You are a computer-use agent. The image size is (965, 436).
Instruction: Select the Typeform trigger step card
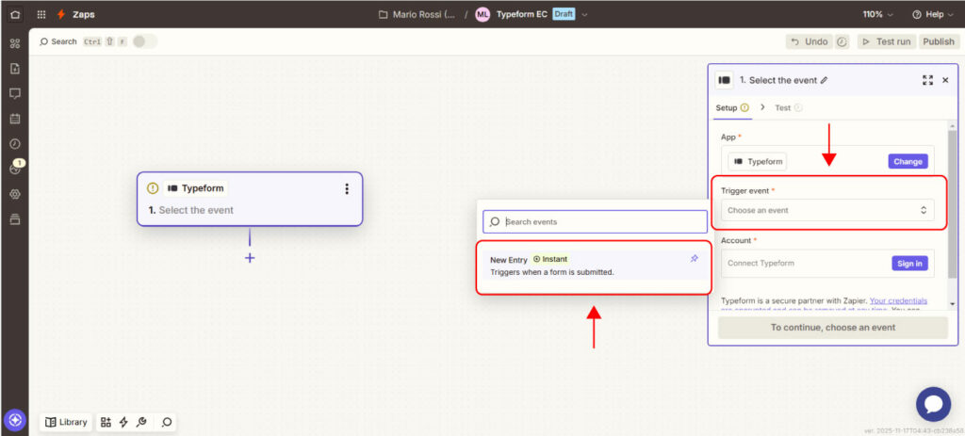tap(249, 199)
